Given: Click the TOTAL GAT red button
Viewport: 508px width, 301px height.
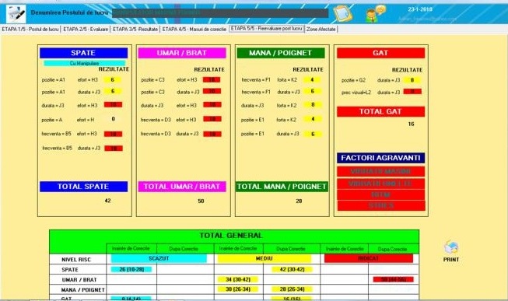Looking at the screenshot, I should 380,111.
